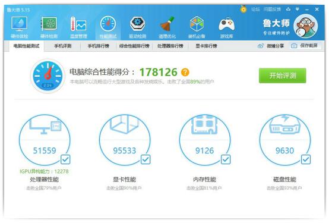Click the memory score 9126
The height and width of the screenshot is (223, 329).
204,150
